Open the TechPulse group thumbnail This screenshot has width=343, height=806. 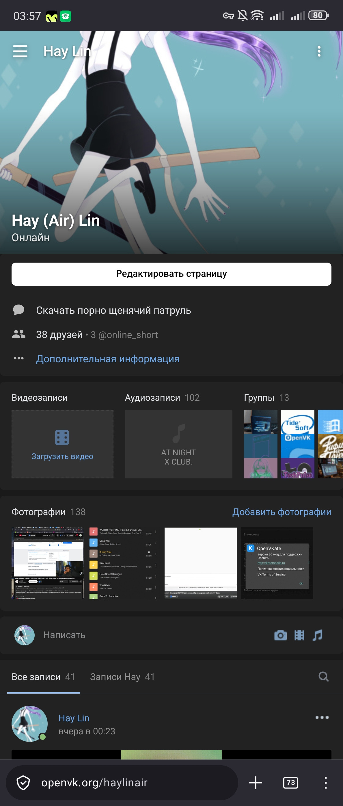[298, 468]
